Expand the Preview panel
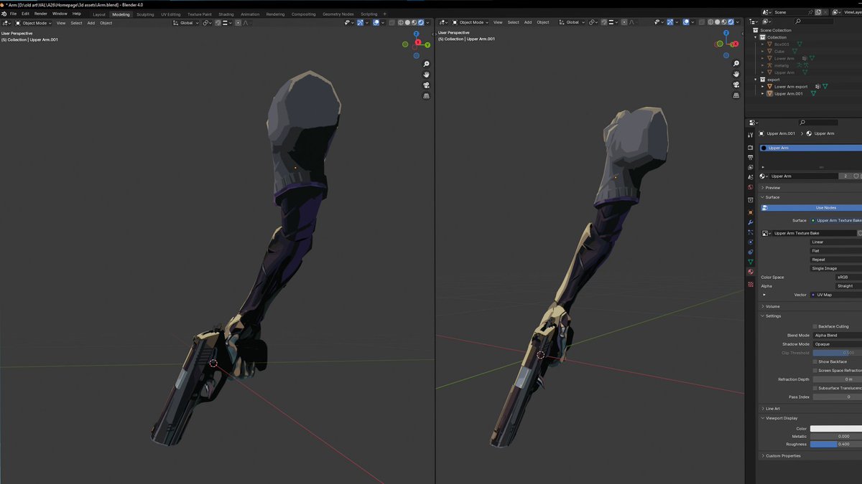The image size is (862, 484). point(772,187)
